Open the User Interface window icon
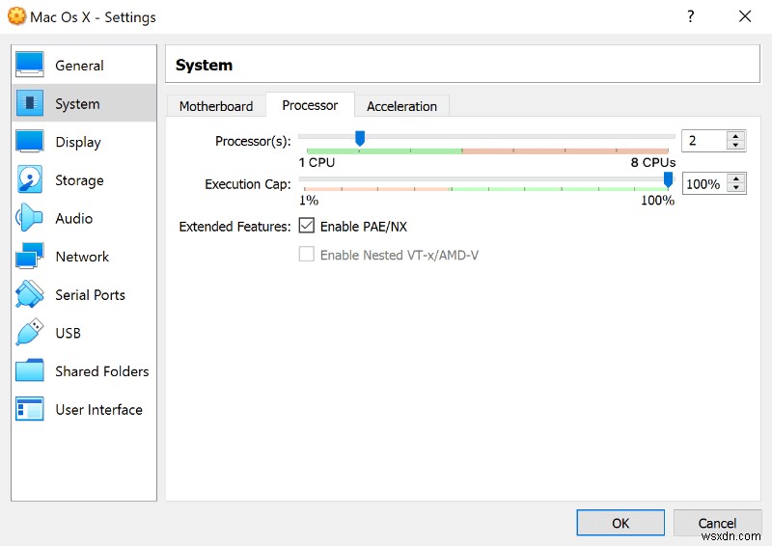The height and width of the screenshot is (546, 772). coord(30,409)
